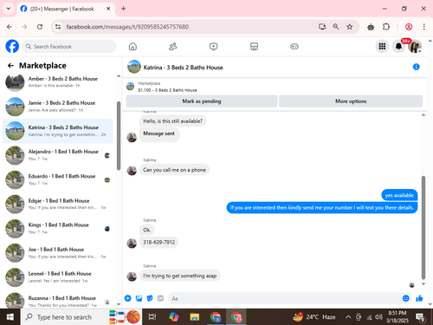
Task: Open File Explorer from the taskbar
Action: click(x=195, y=317)
